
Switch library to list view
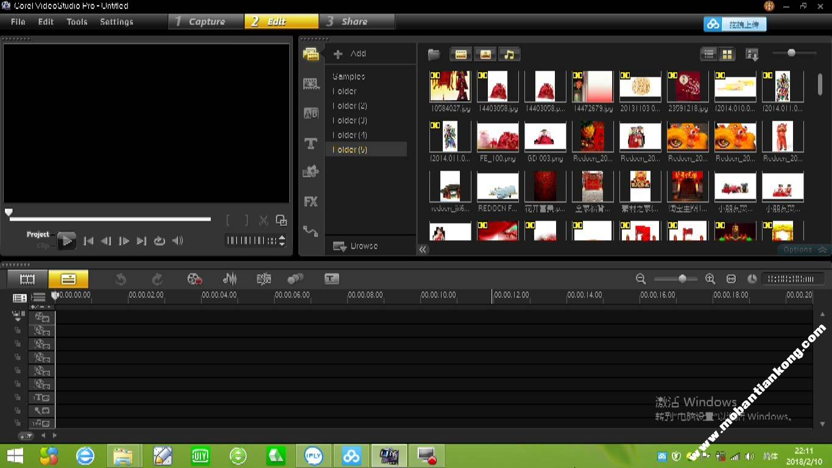[x=709, y=54]
